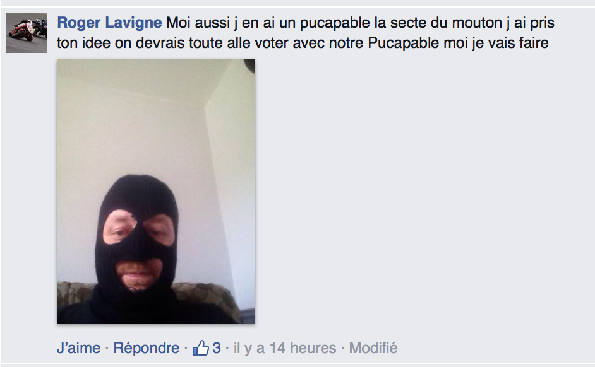Click the thumbs-up next to number 3
This screenshot has width=595, height=367.
coord(201,347)
